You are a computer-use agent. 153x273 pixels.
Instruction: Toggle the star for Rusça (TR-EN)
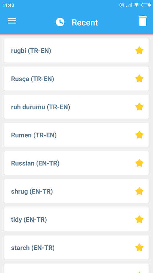[x=139, y=79]
